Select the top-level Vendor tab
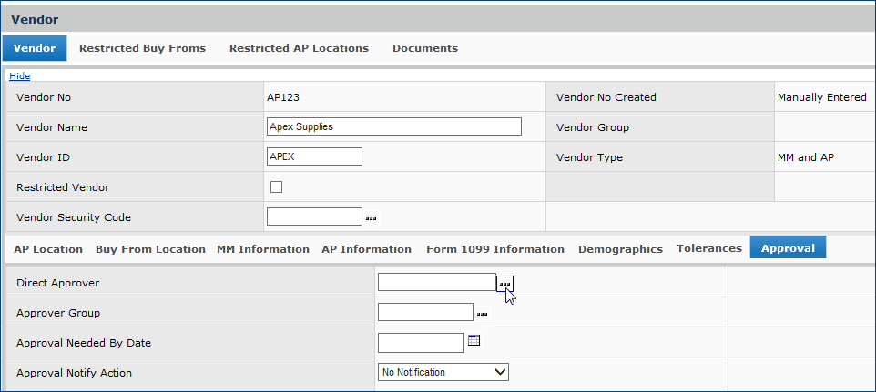This screenshot has width=876, height=392. pos(35,48)
